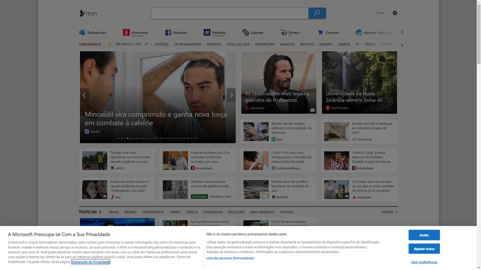The image size is (481, 270).
Task: Click the São Paulo weather icon
Action: click(110, 44)
